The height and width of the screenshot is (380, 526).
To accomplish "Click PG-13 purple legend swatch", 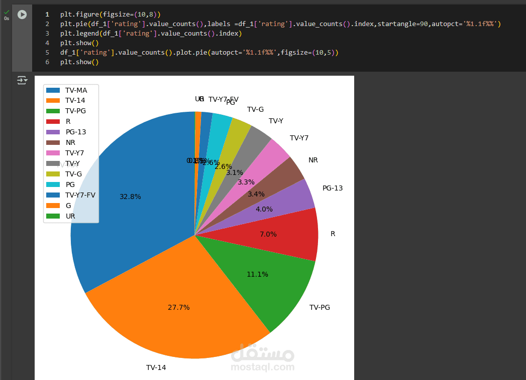I will coord(53,132).
